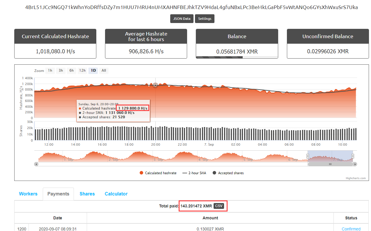Switch to the Shares tab
The height and width of the screenshot is (231, 371).
pos(87,194)
